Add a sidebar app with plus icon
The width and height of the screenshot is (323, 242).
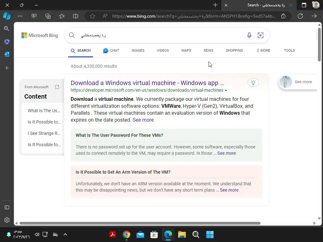point(7,68)
